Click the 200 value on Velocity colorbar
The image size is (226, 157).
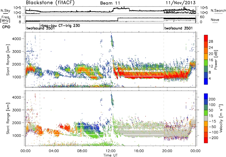tap(212, 99)
